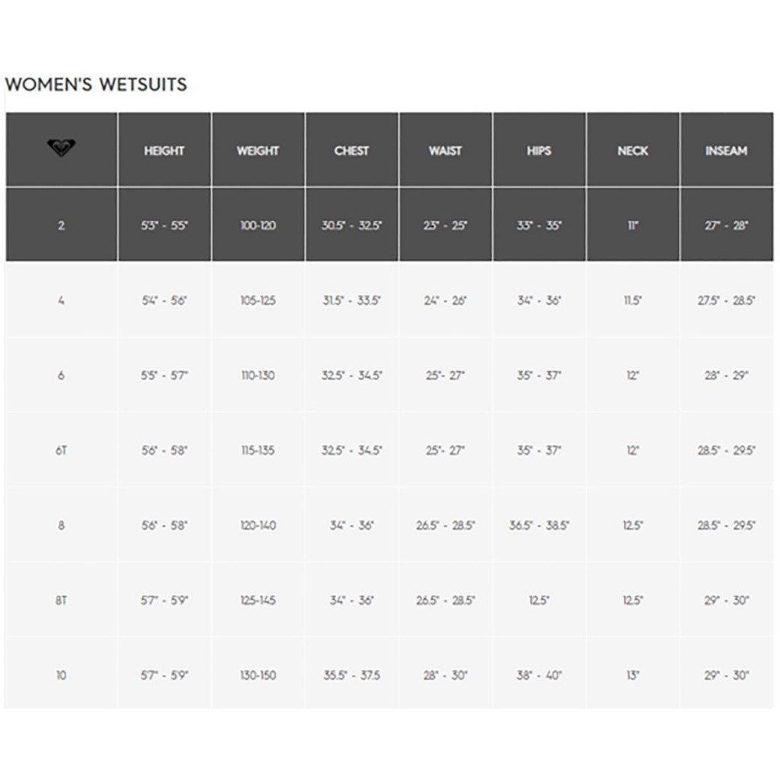780x780 pixels.
Task: Click the Chest column header
Action: tap(351, 151)
